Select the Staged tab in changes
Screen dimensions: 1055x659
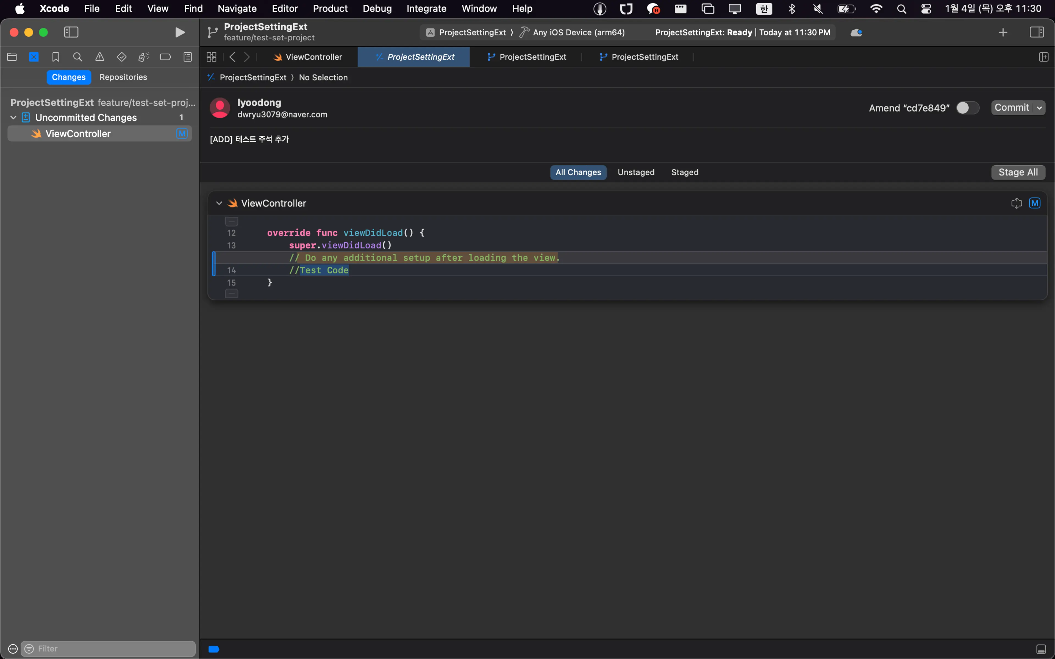coord(684,172)
